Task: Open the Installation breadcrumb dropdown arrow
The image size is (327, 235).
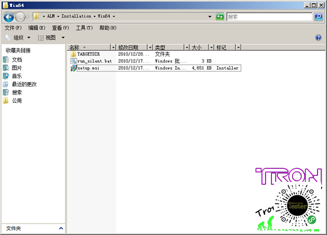Action: (94, 17)
